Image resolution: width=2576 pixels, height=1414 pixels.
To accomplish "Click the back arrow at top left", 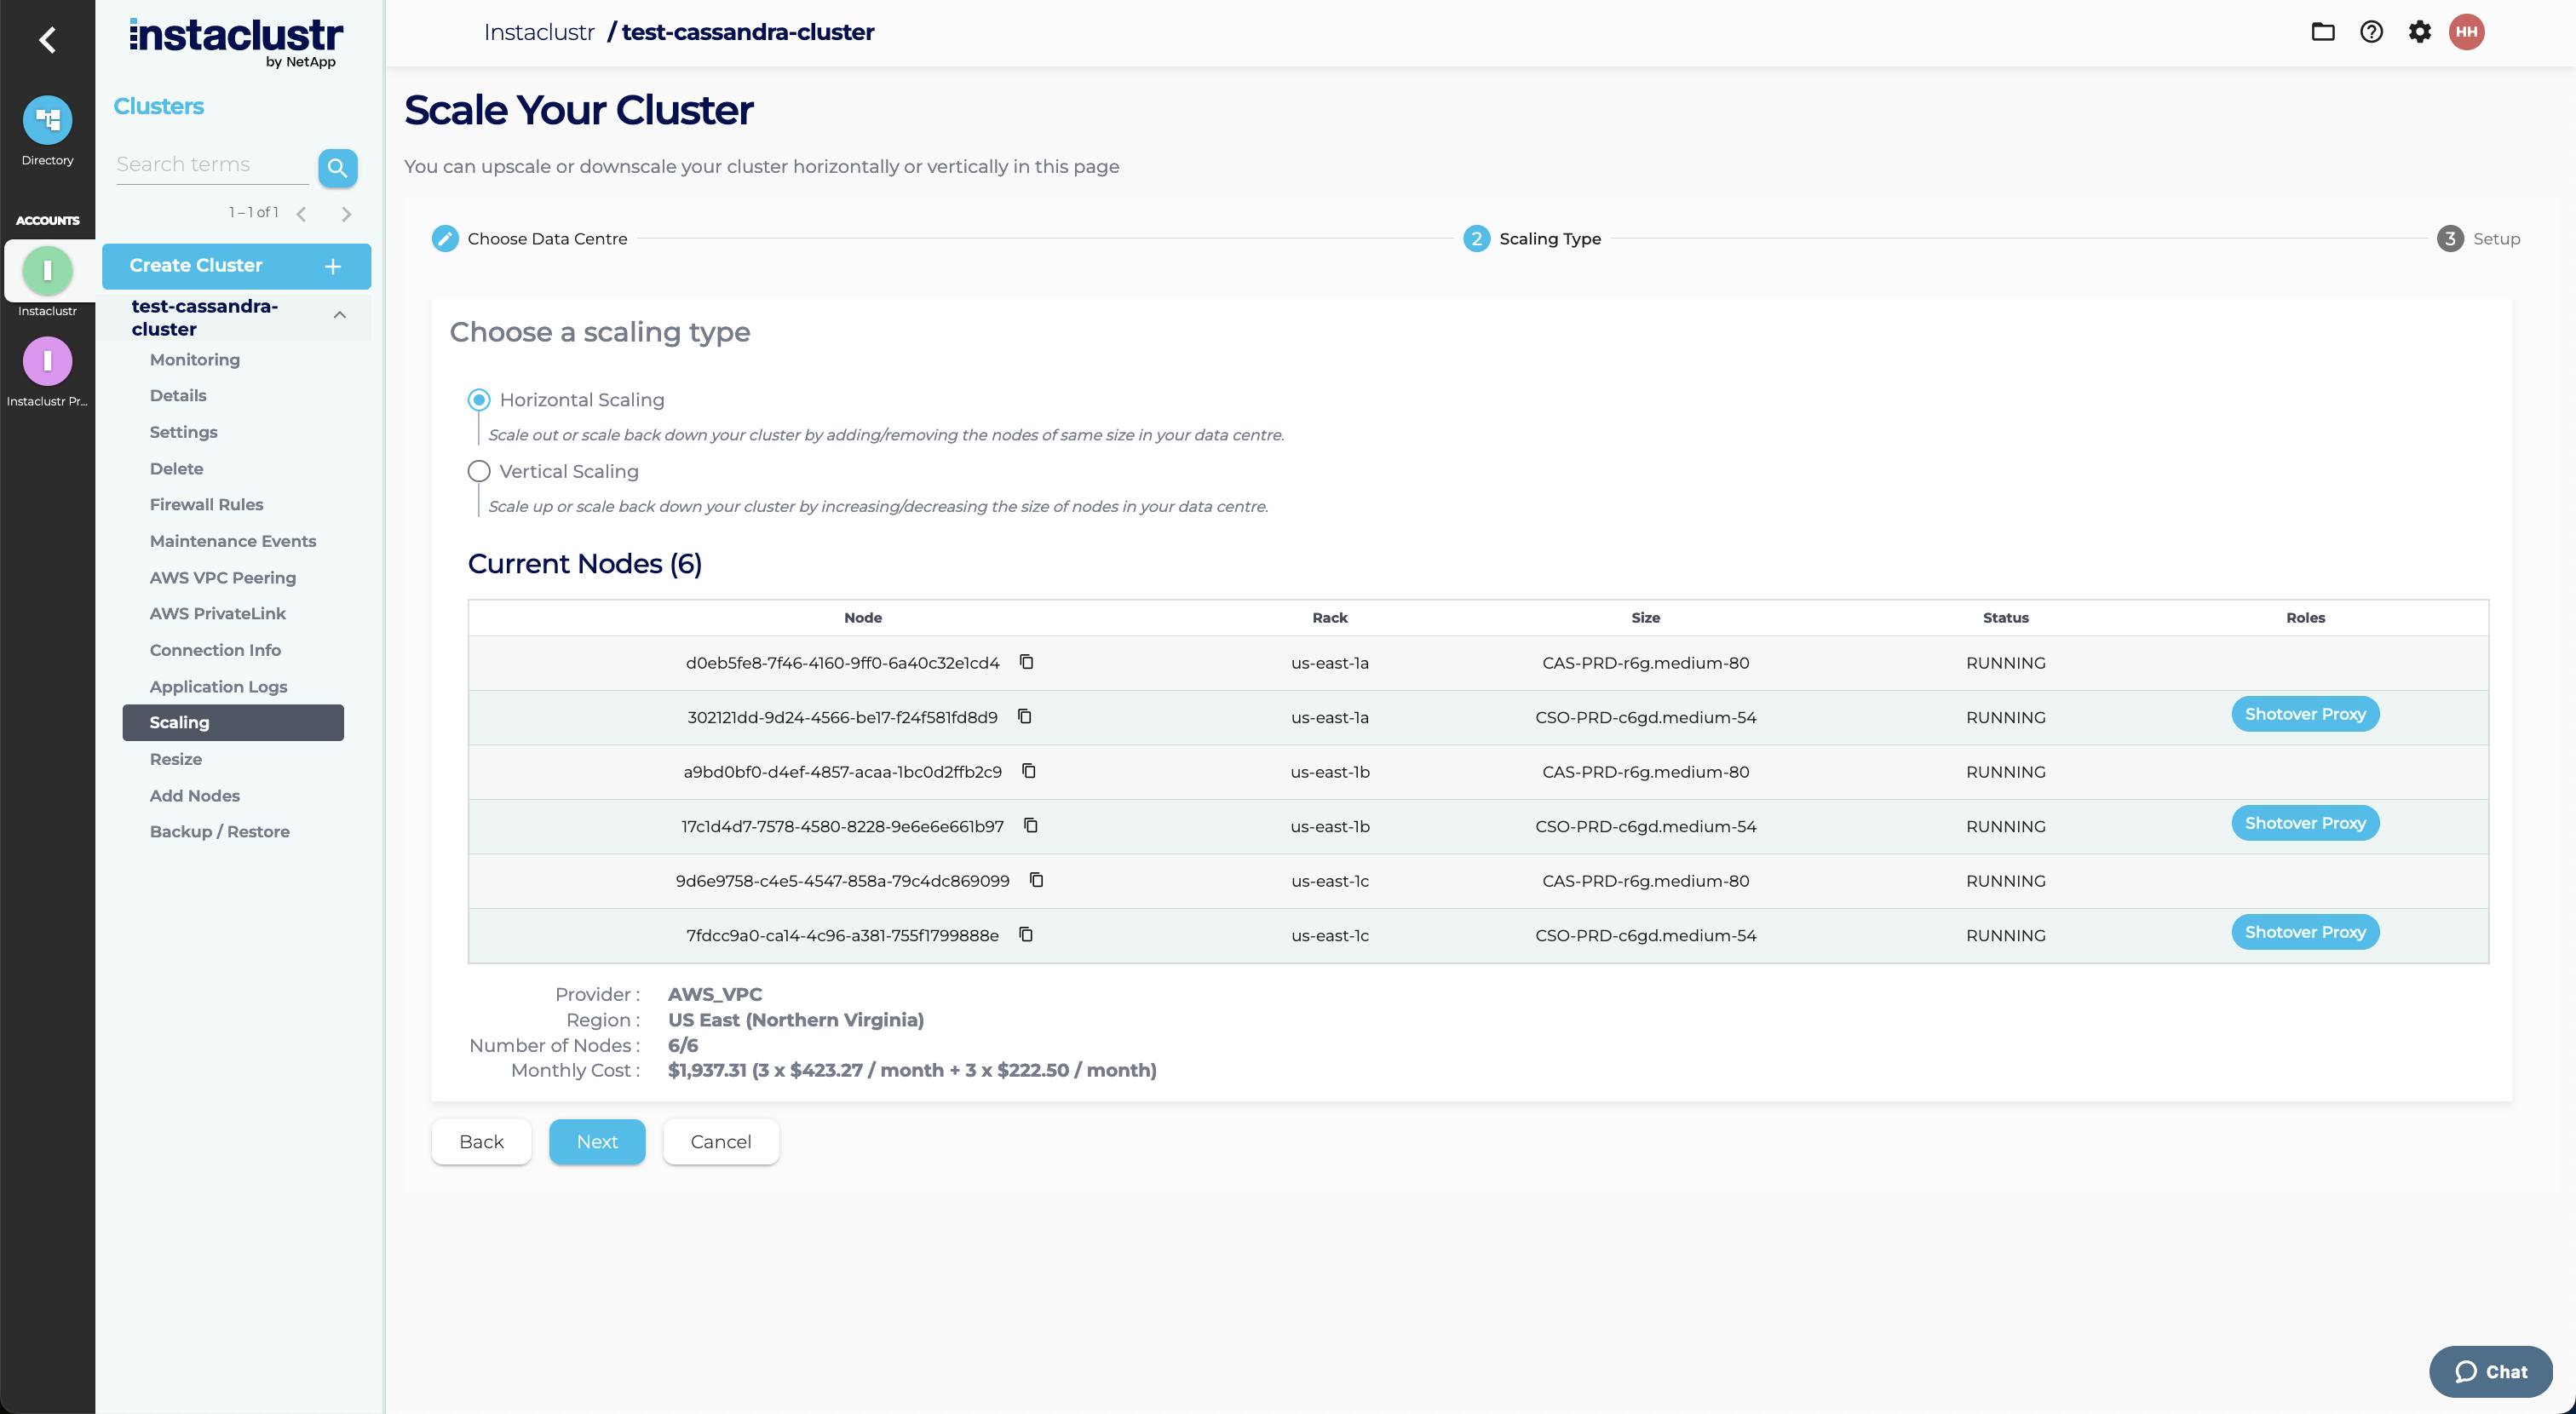I will [x=47, y=40].
